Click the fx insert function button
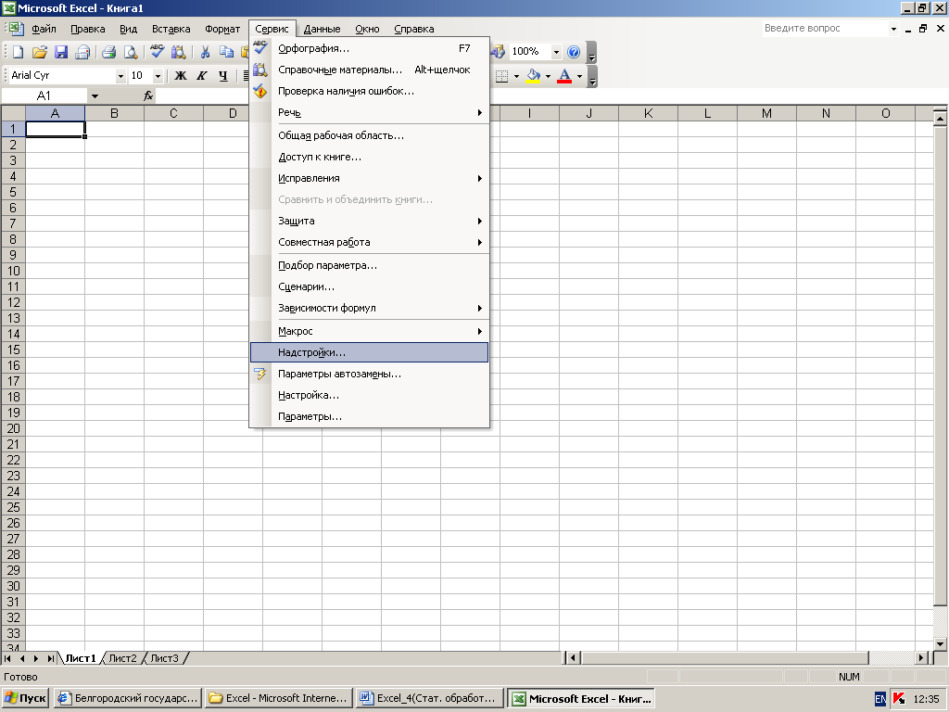Screen dimensions: 949x712 (148, 95)
